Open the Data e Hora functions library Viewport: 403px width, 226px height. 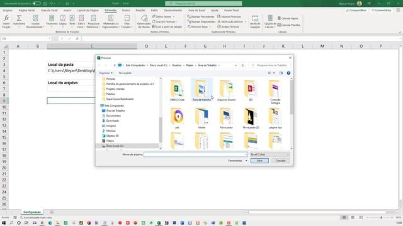click(x=81, y=21)
